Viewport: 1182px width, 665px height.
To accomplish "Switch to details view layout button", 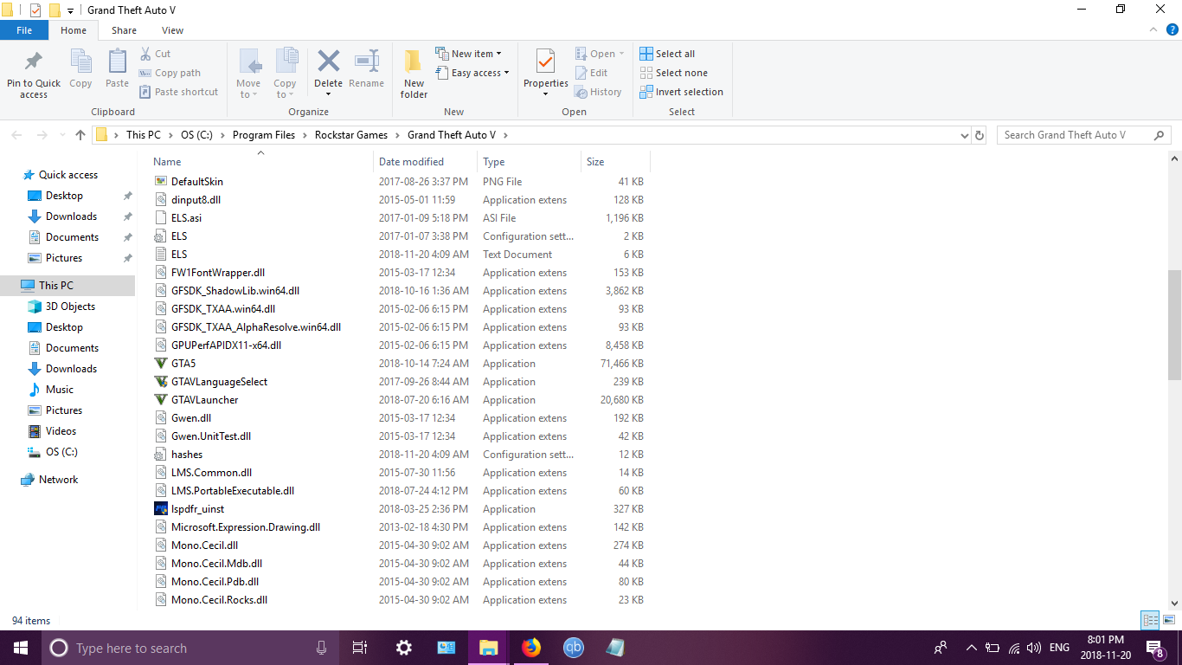I will [1150, 620].
